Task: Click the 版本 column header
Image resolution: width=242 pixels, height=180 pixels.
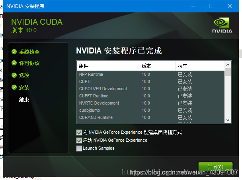Action: point(157,66)
